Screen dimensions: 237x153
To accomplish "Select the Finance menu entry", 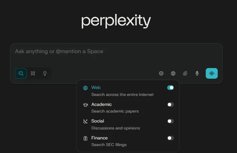I will coord(99,138).
